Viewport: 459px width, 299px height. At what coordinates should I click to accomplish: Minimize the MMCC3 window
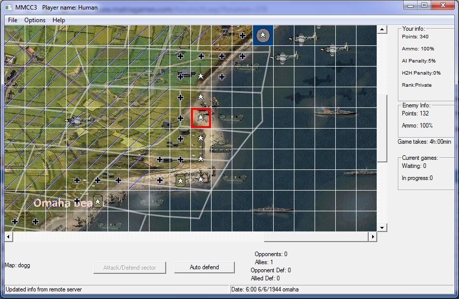point(411,6)
